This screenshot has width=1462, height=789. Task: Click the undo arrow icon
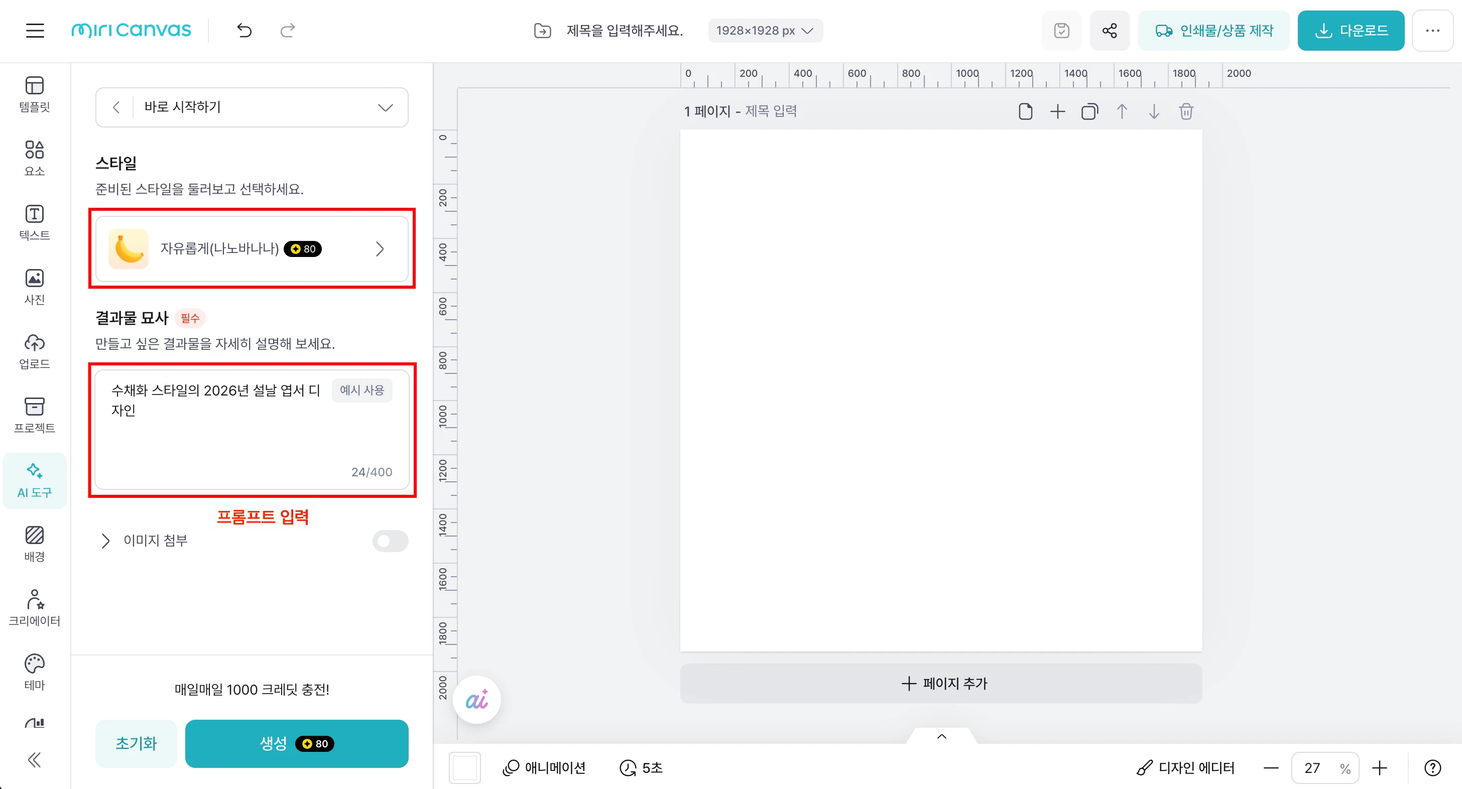coord(244,30)
